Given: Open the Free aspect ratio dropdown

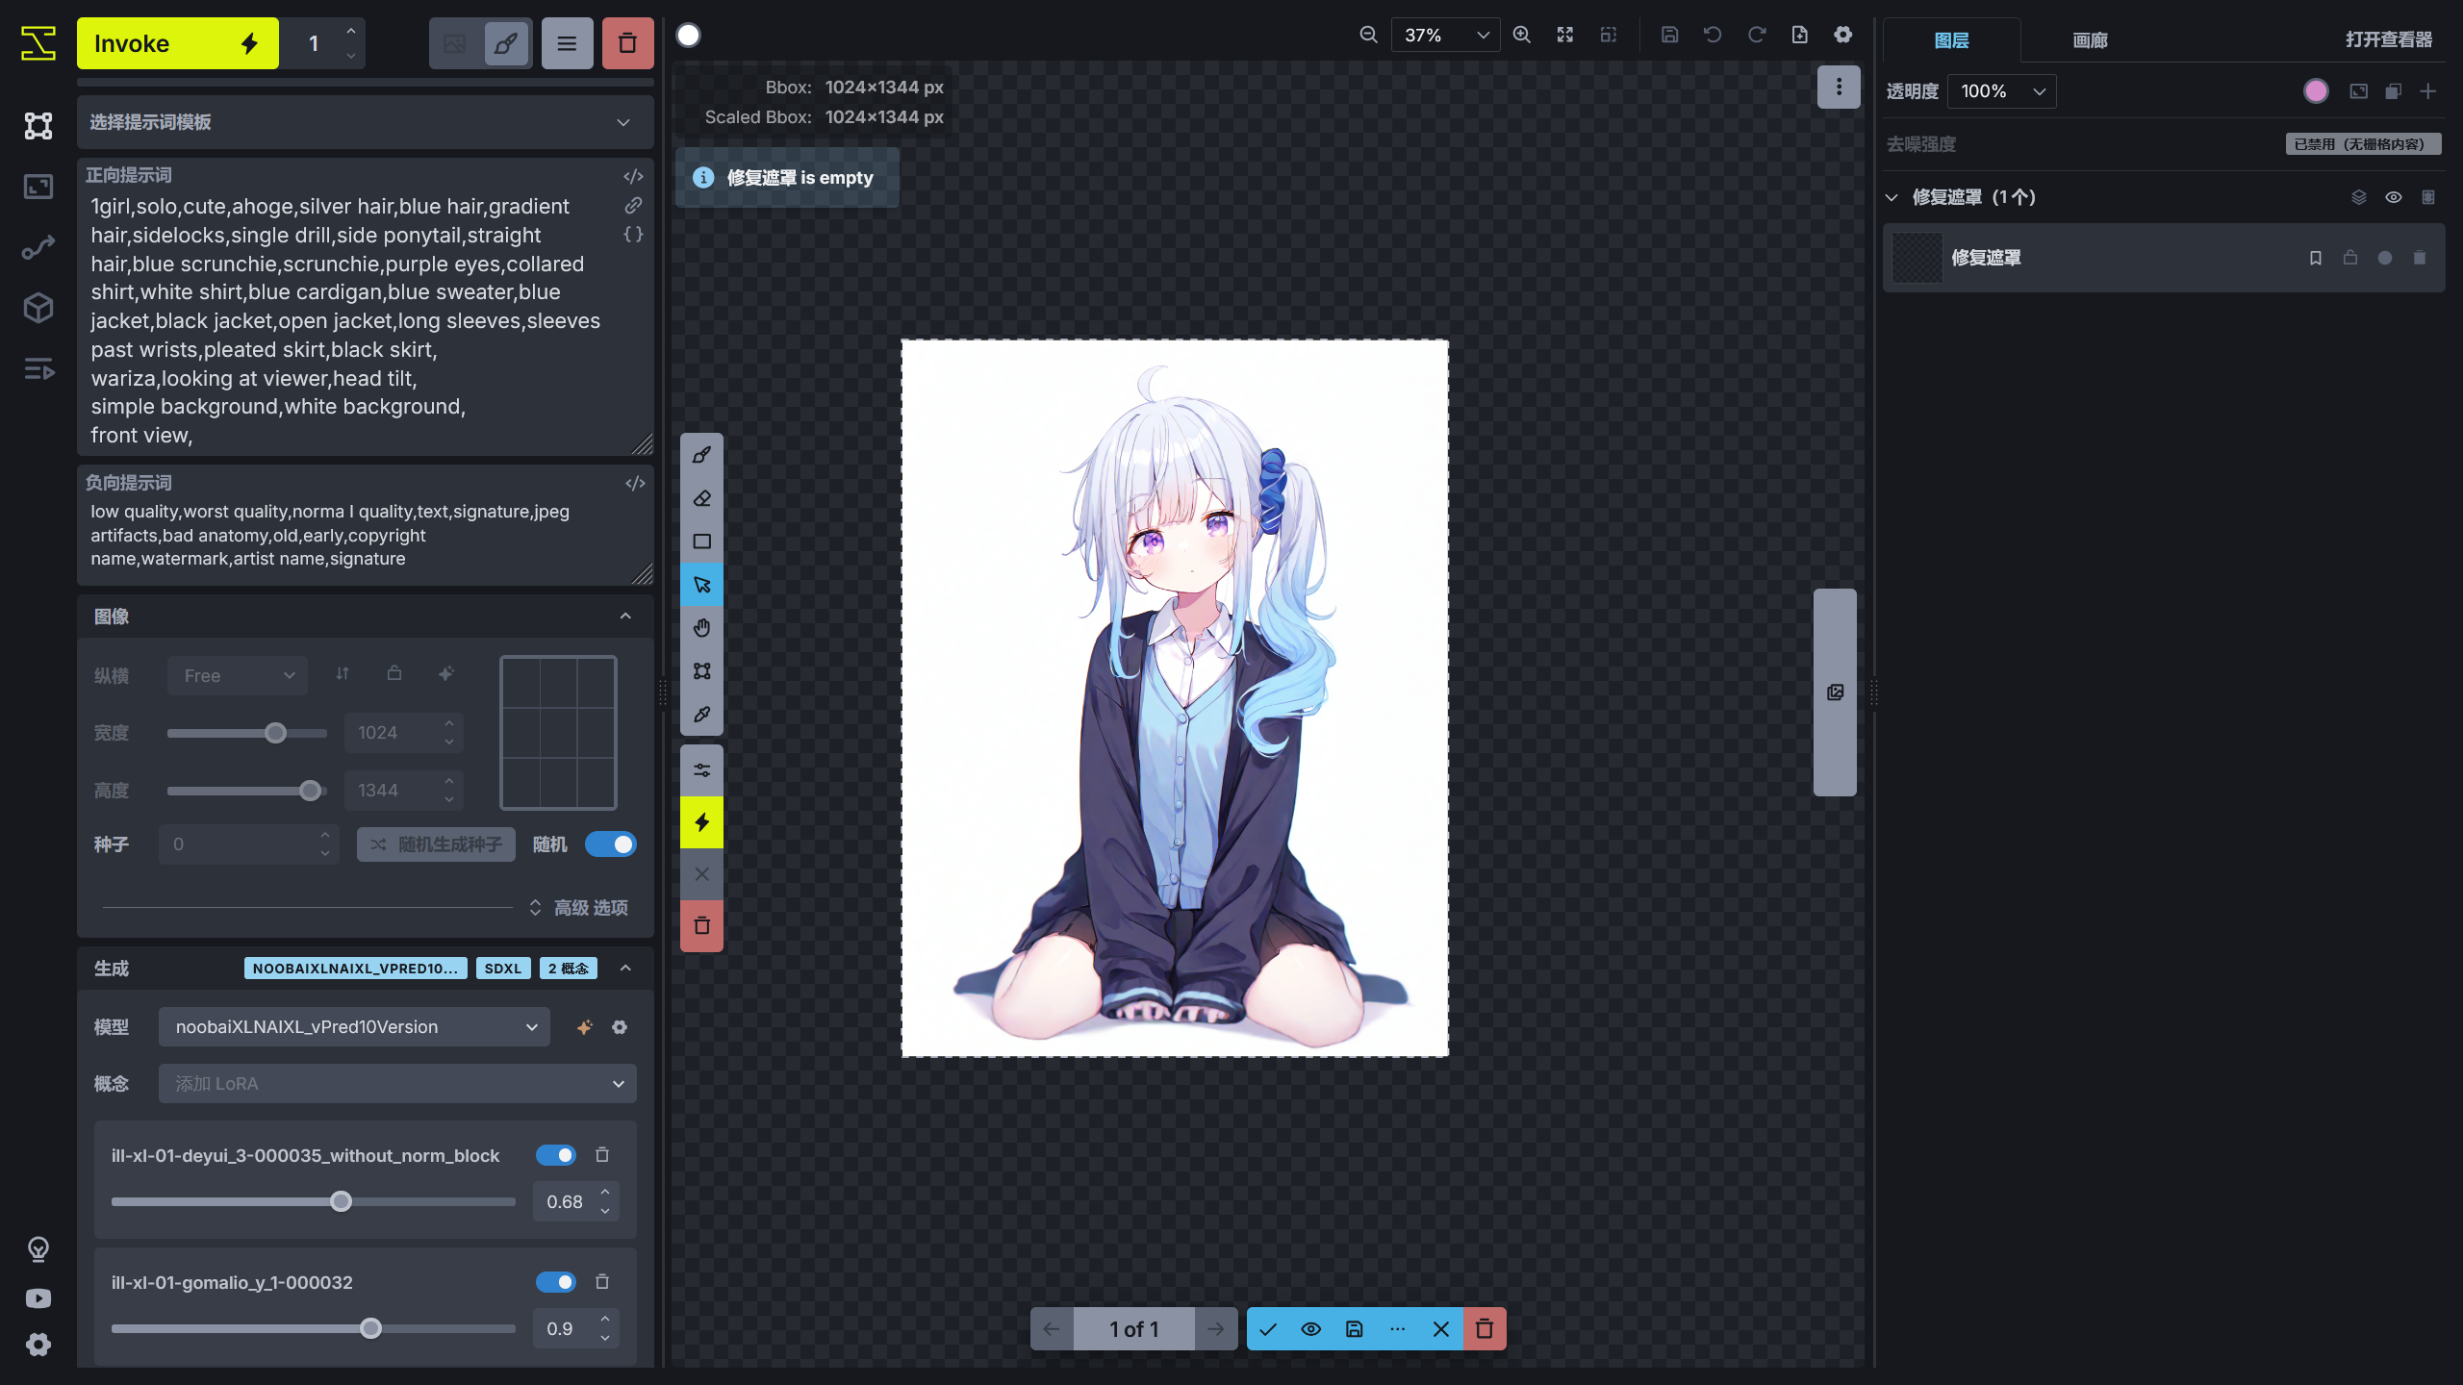Looking at the screenshot, I should coord(237,675).
